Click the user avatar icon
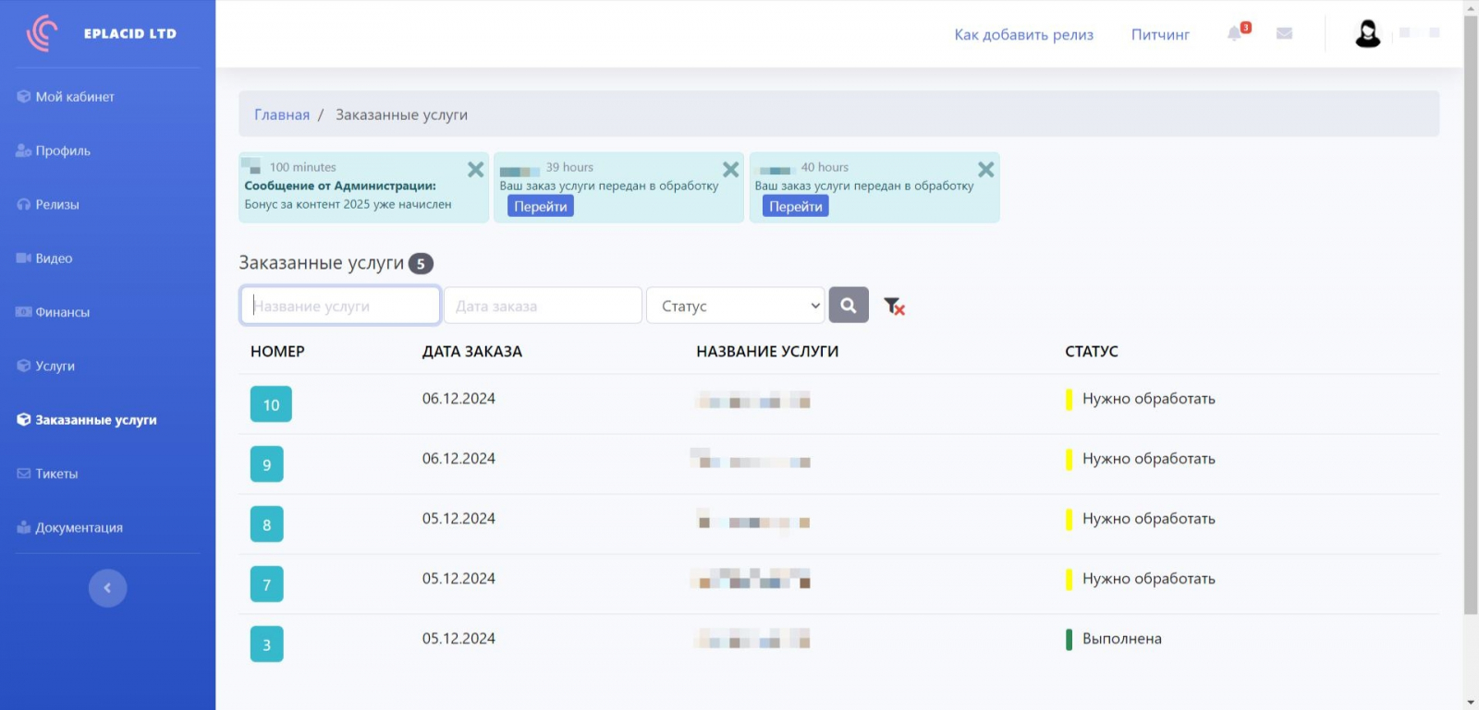Image resolution: width=1479 pixels, height=710 pixels. coord(1367,34)
